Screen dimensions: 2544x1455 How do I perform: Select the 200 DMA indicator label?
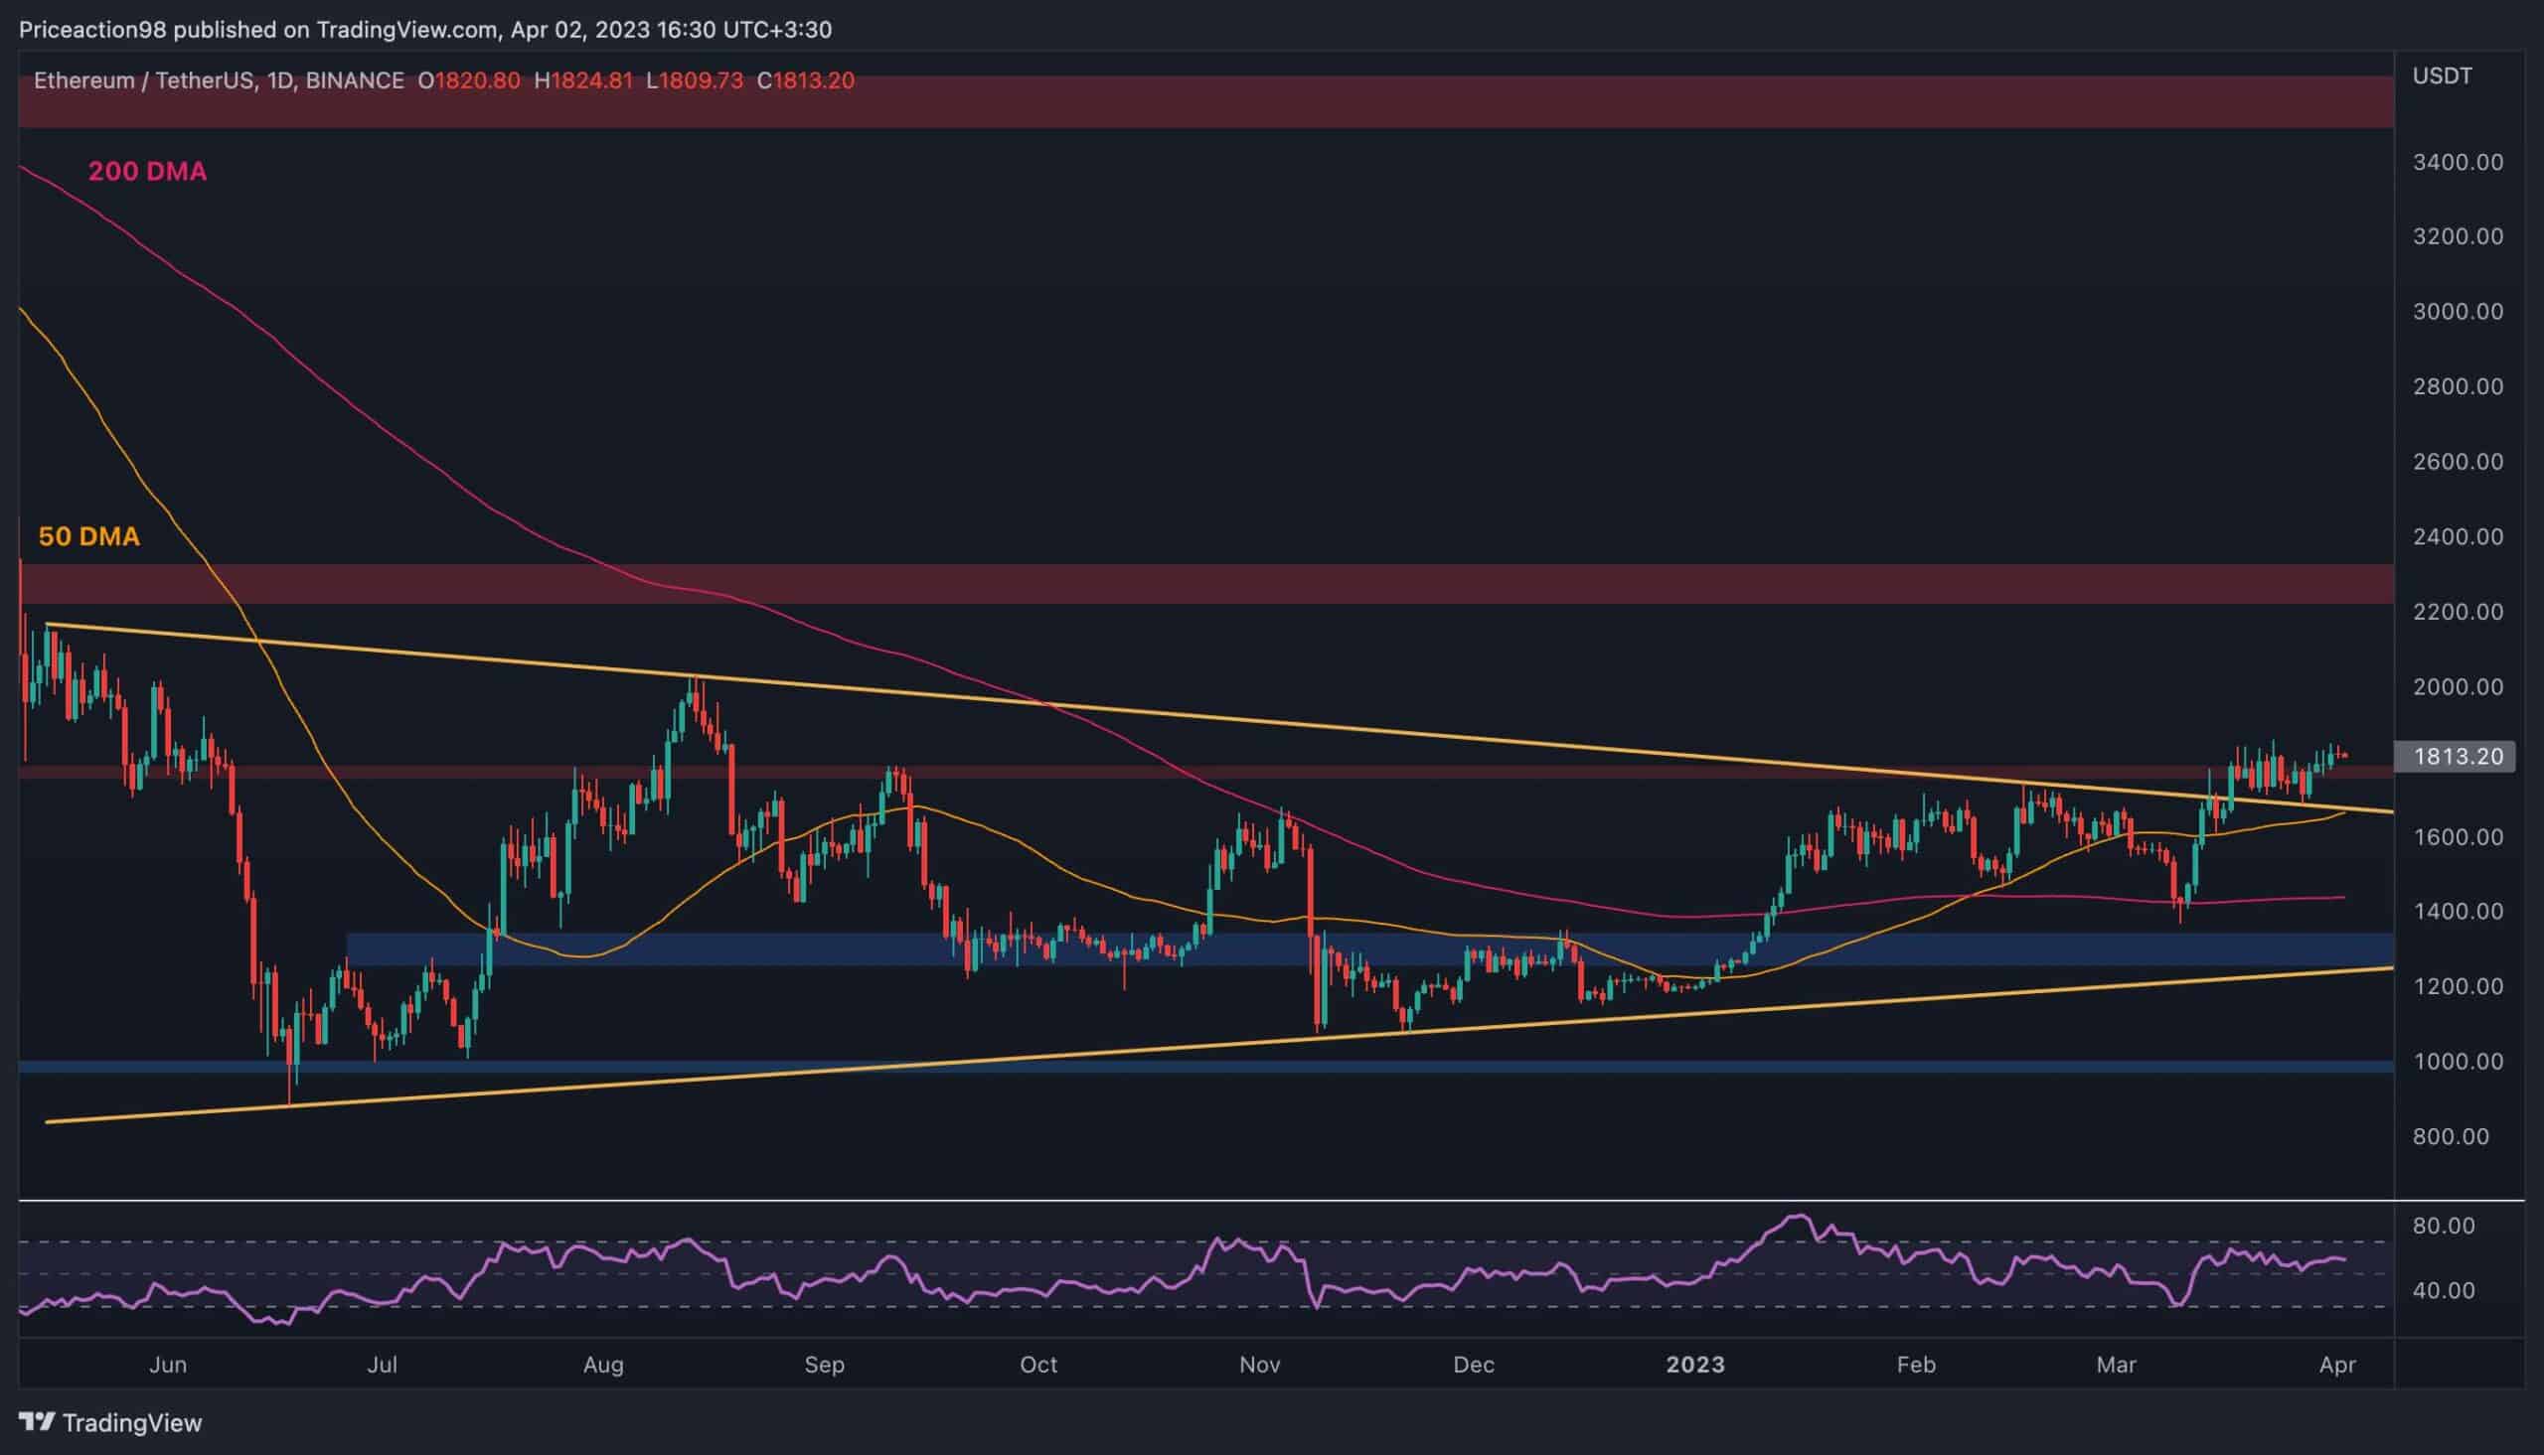tap(146, 171)
